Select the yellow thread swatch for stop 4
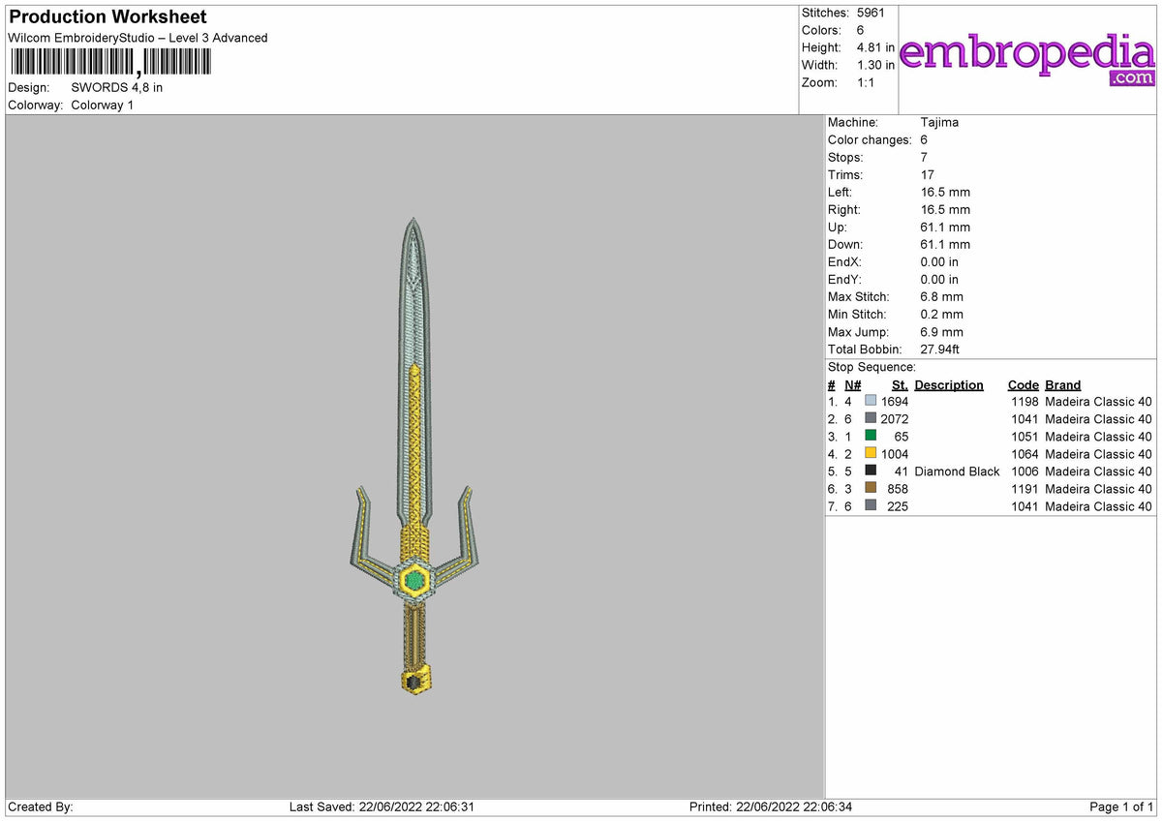Viewport: 1162px width, 821px height. pyautogui.click(x=872, y=454)
